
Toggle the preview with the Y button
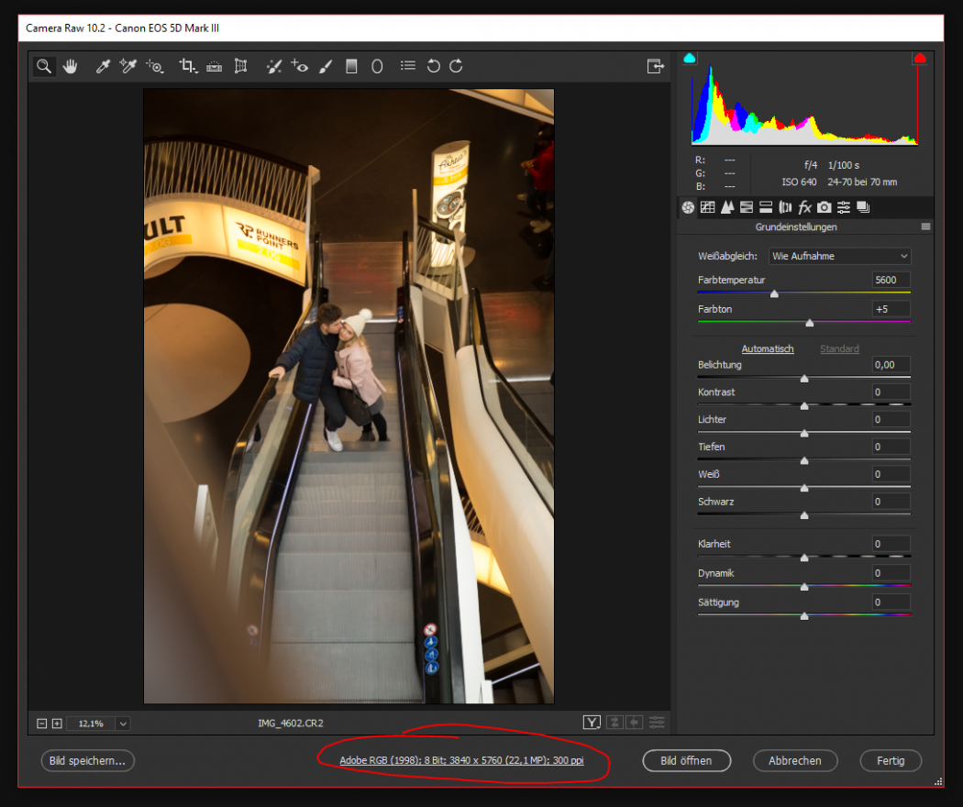point(592,723)
